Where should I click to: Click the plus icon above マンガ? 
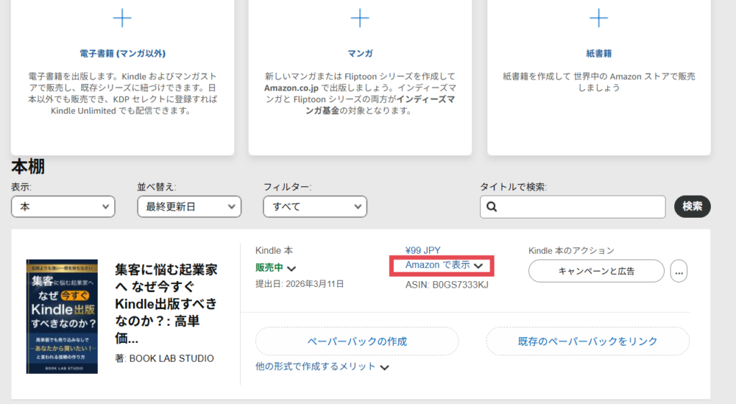click(x=359, y=17)
